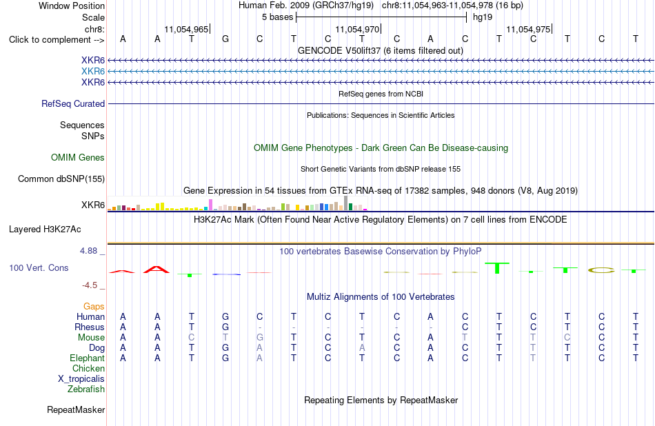Click 'Publications: Sequences in Scientific Articles' title

tap(381, 115)
